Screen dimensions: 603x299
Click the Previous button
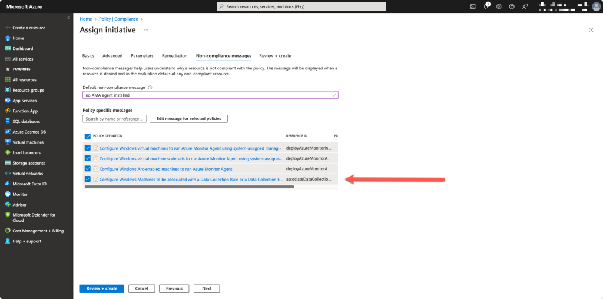[x=174, y=288]
